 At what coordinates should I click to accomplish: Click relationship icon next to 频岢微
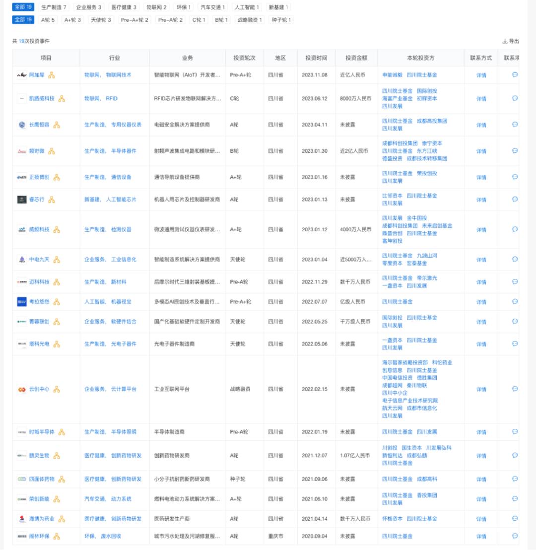coord(52,151)
